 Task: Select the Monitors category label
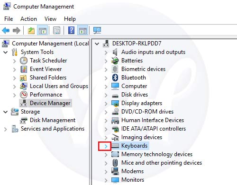[x=133, y=180]
